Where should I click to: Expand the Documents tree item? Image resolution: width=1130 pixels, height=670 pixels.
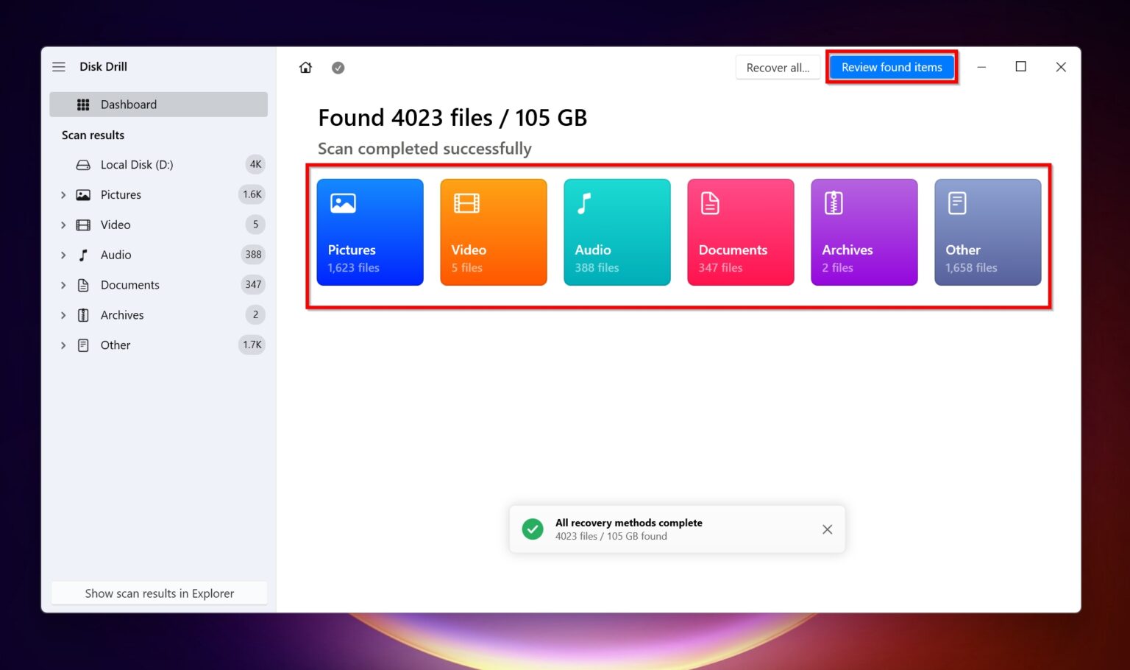63,285
